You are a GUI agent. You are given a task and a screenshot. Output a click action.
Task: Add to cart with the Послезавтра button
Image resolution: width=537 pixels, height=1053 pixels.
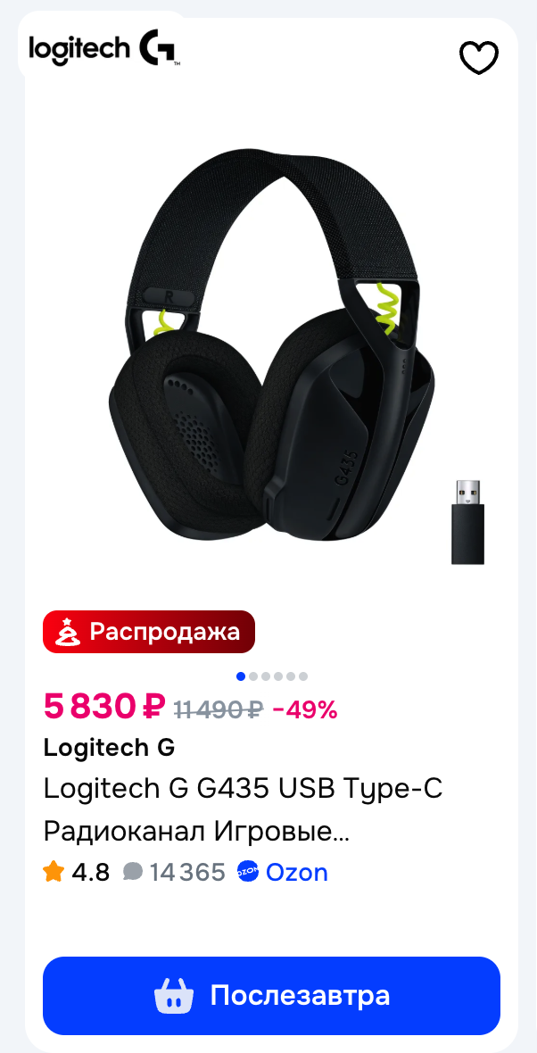click(x=272, y=995)
